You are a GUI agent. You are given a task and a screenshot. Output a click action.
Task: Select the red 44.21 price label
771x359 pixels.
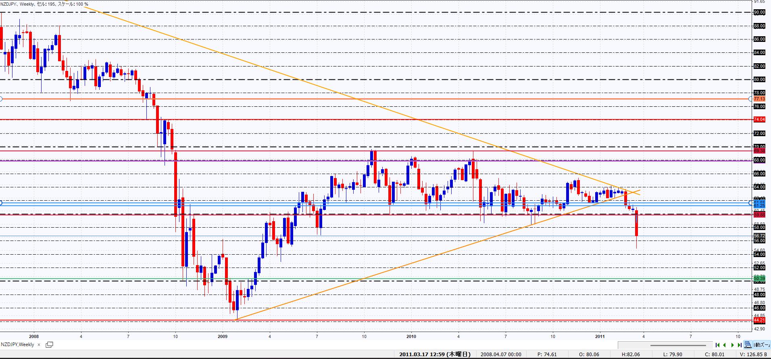pyautogui.click(x=759, y=320)
